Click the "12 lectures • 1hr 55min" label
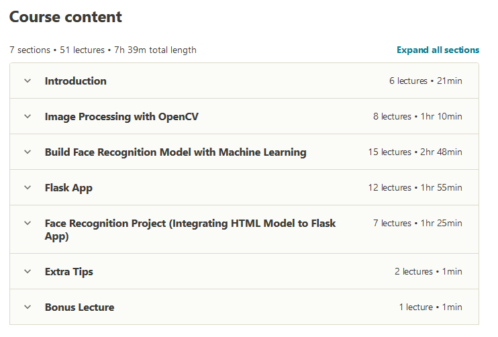 click(x=415, y=188)
